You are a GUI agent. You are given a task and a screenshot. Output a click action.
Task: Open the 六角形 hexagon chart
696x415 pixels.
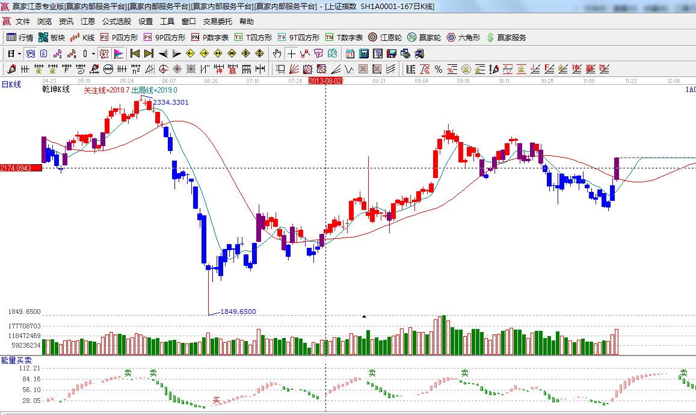click(463, 37)
